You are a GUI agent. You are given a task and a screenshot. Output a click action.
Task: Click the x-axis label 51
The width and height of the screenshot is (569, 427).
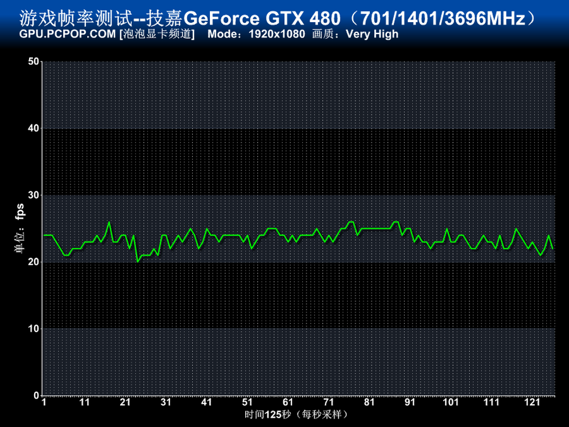click(x=247, y=403)
